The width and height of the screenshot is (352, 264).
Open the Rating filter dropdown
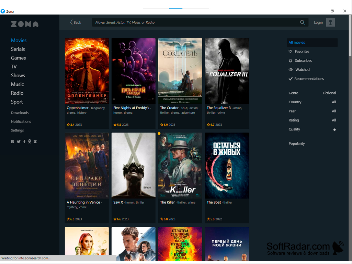click(312, 120)
